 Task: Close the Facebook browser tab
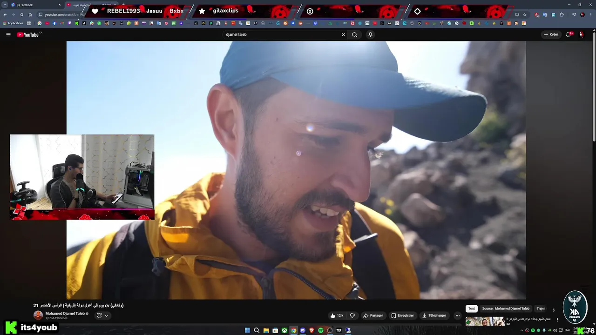point(60,5)
